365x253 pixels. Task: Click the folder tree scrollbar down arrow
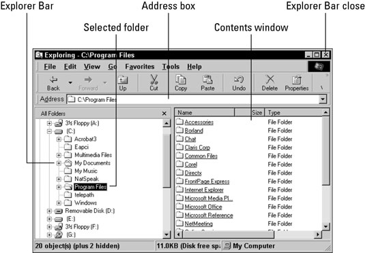pyautogui.click(x=166, y=235)
